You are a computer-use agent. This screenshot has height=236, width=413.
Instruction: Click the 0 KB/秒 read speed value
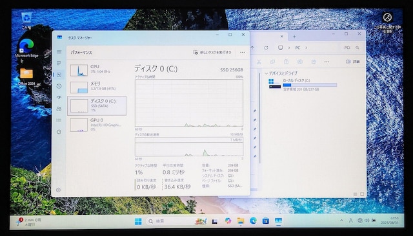pos(146,187)
